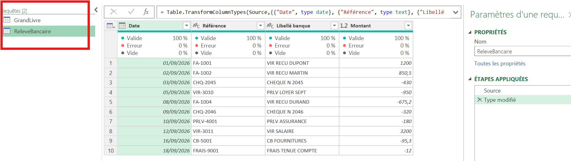Select the Source applied step
This screenshot has width=571, height=161.
coord(523,90)
